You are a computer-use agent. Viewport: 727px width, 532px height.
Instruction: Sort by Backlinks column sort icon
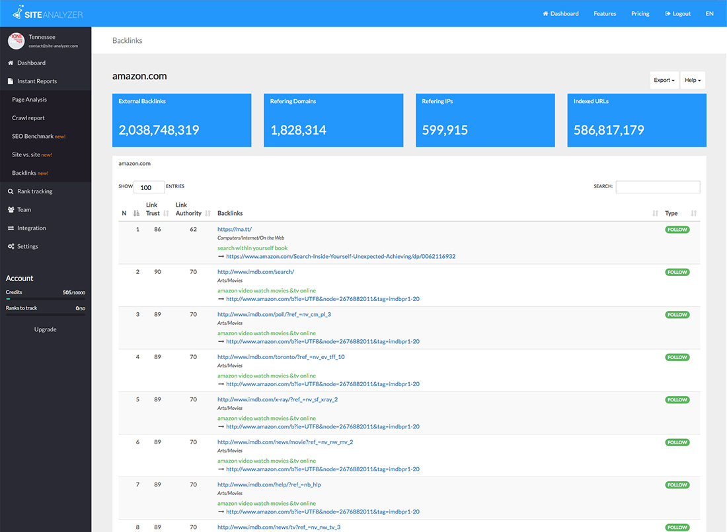[x=655, y=213]
